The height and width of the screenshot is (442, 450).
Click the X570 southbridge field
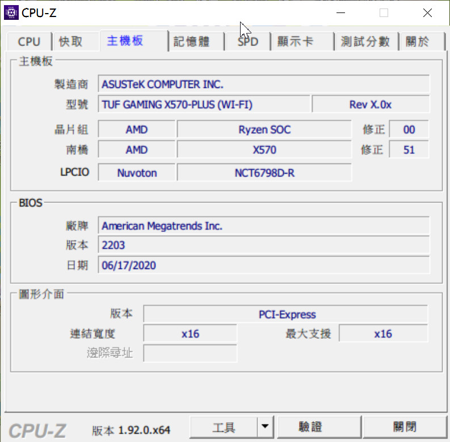[x=264, y=150]
